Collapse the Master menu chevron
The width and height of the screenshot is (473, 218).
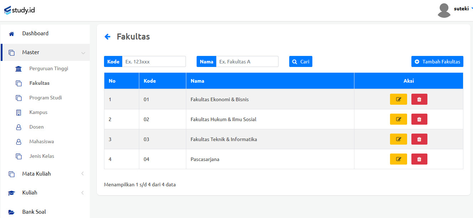coord(83,53)
